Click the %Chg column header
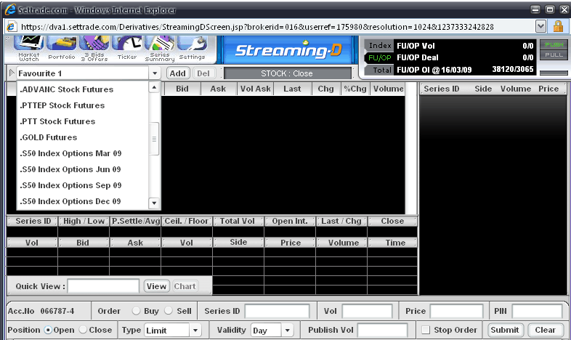Viewport: 571px width, 340px height. click(x=355, y=89)
